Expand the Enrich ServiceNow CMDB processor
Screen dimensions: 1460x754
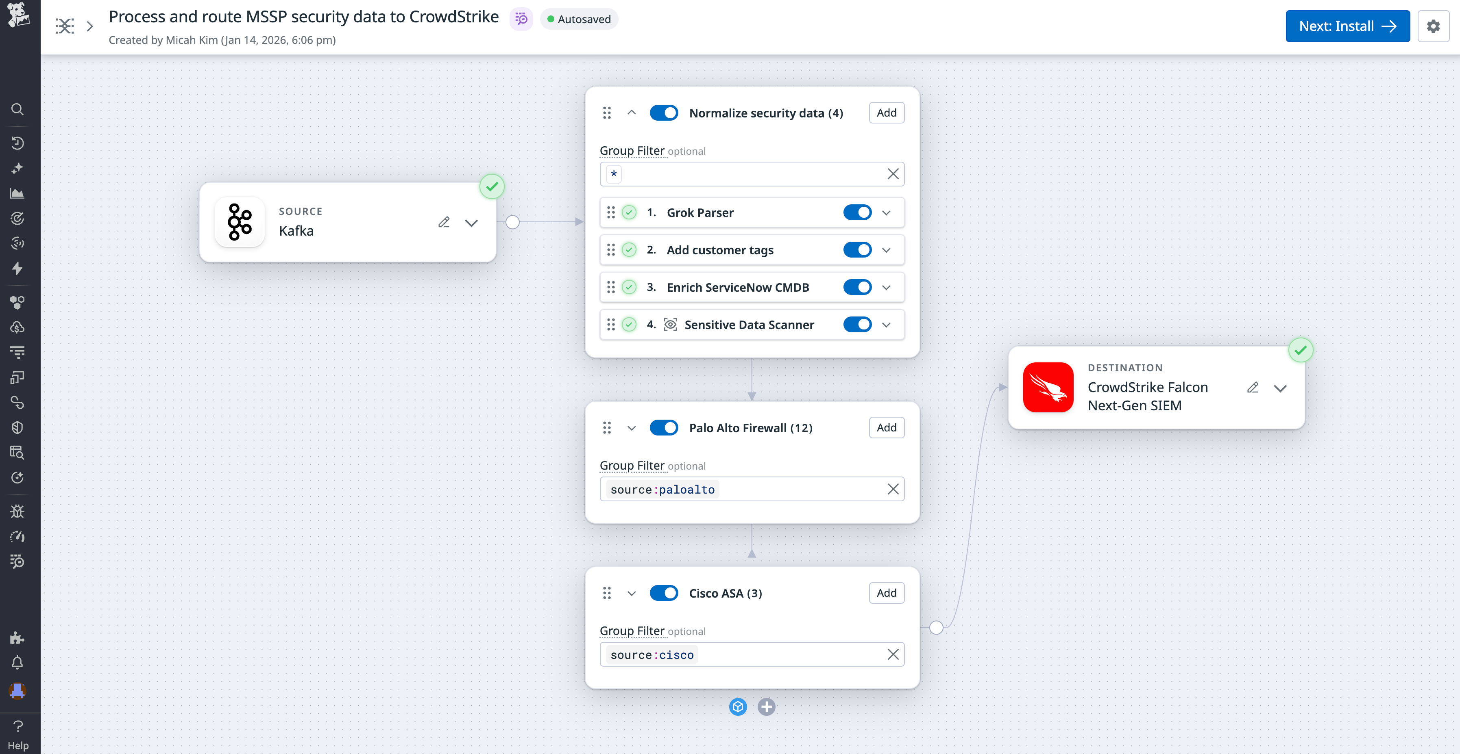click(886, 287)
